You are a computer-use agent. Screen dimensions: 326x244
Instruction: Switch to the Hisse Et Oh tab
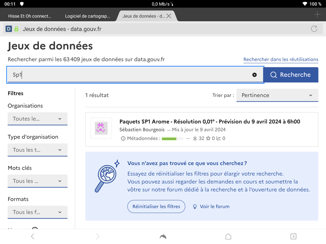coord(30,16)
